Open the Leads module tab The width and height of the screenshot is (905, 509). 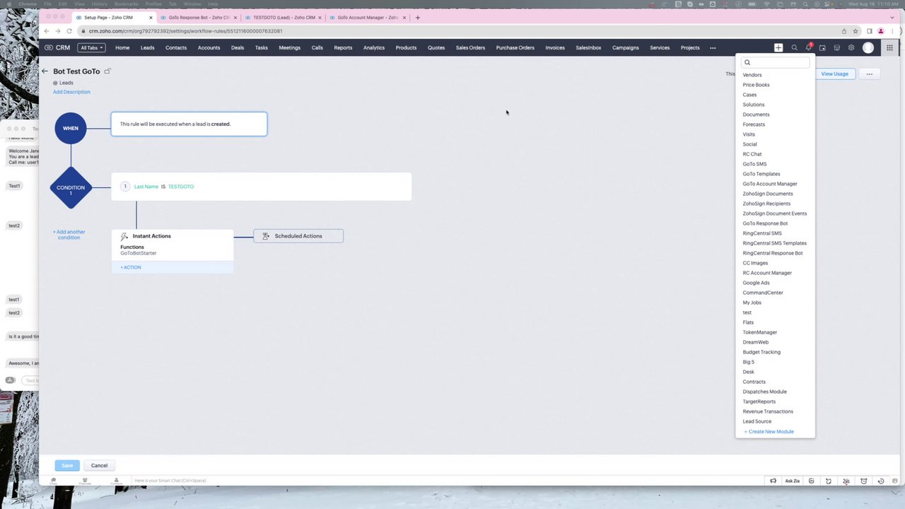147,47
